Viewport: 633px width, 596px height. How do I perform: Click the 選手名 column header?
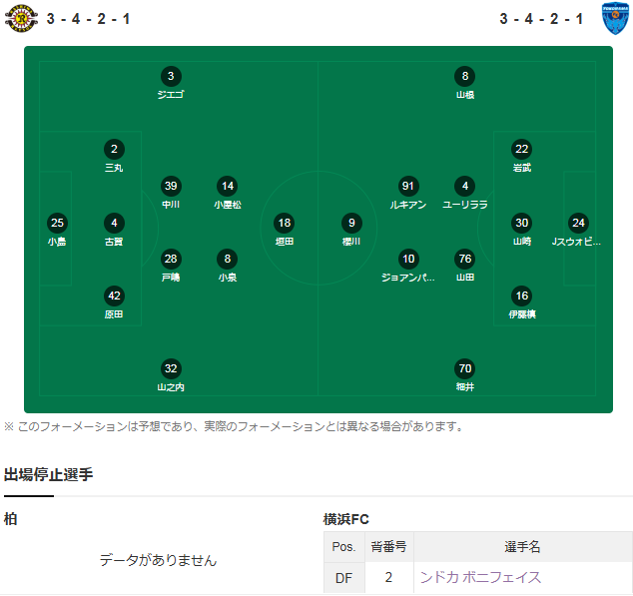522,547
